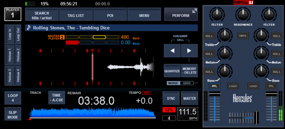This screenshot has height=129, width=285.
Task: Toggle the left PFL button
Action: [x=214, y=86]
